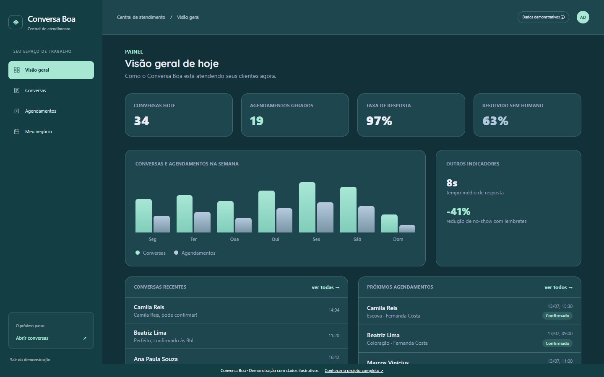Image resolution: width=604 pixels, height=377 pixels.
Task: Open Meu negócio in the sidebar
Action: (x=51, y=132)
